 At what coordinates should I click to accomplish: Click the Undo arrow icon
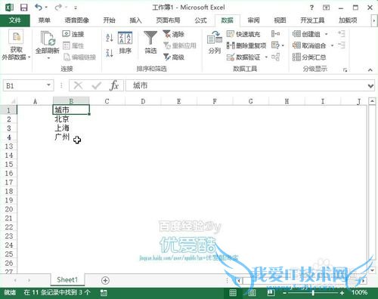[39, 8]
